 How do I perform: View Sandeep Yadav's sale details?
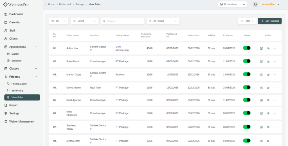[268, 127]
